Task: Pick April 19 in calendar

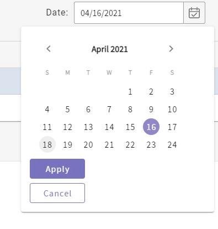Action: pos(67,145)
